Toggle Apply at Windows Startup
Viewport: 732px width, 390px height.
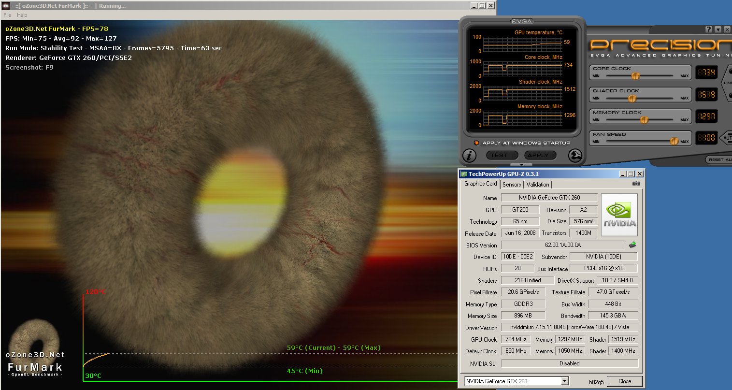[476, 143]
